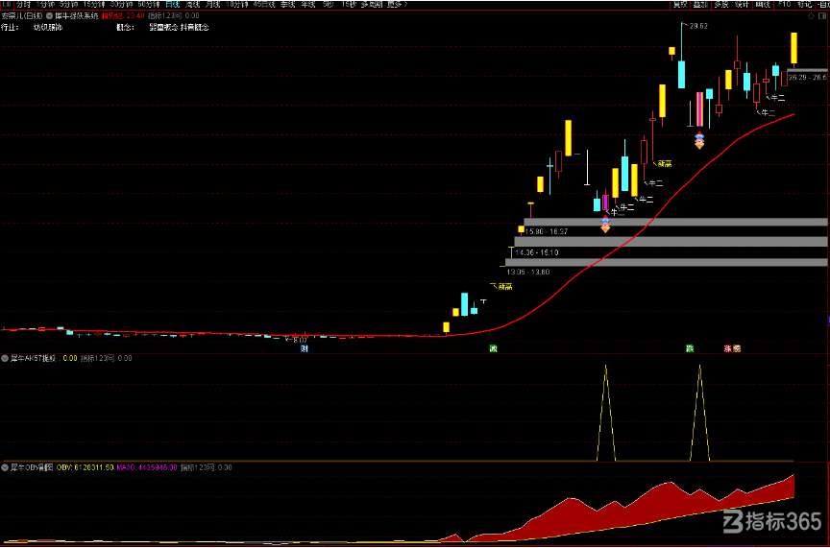Click the blue 财 event marker

click(x=305, y=348)
